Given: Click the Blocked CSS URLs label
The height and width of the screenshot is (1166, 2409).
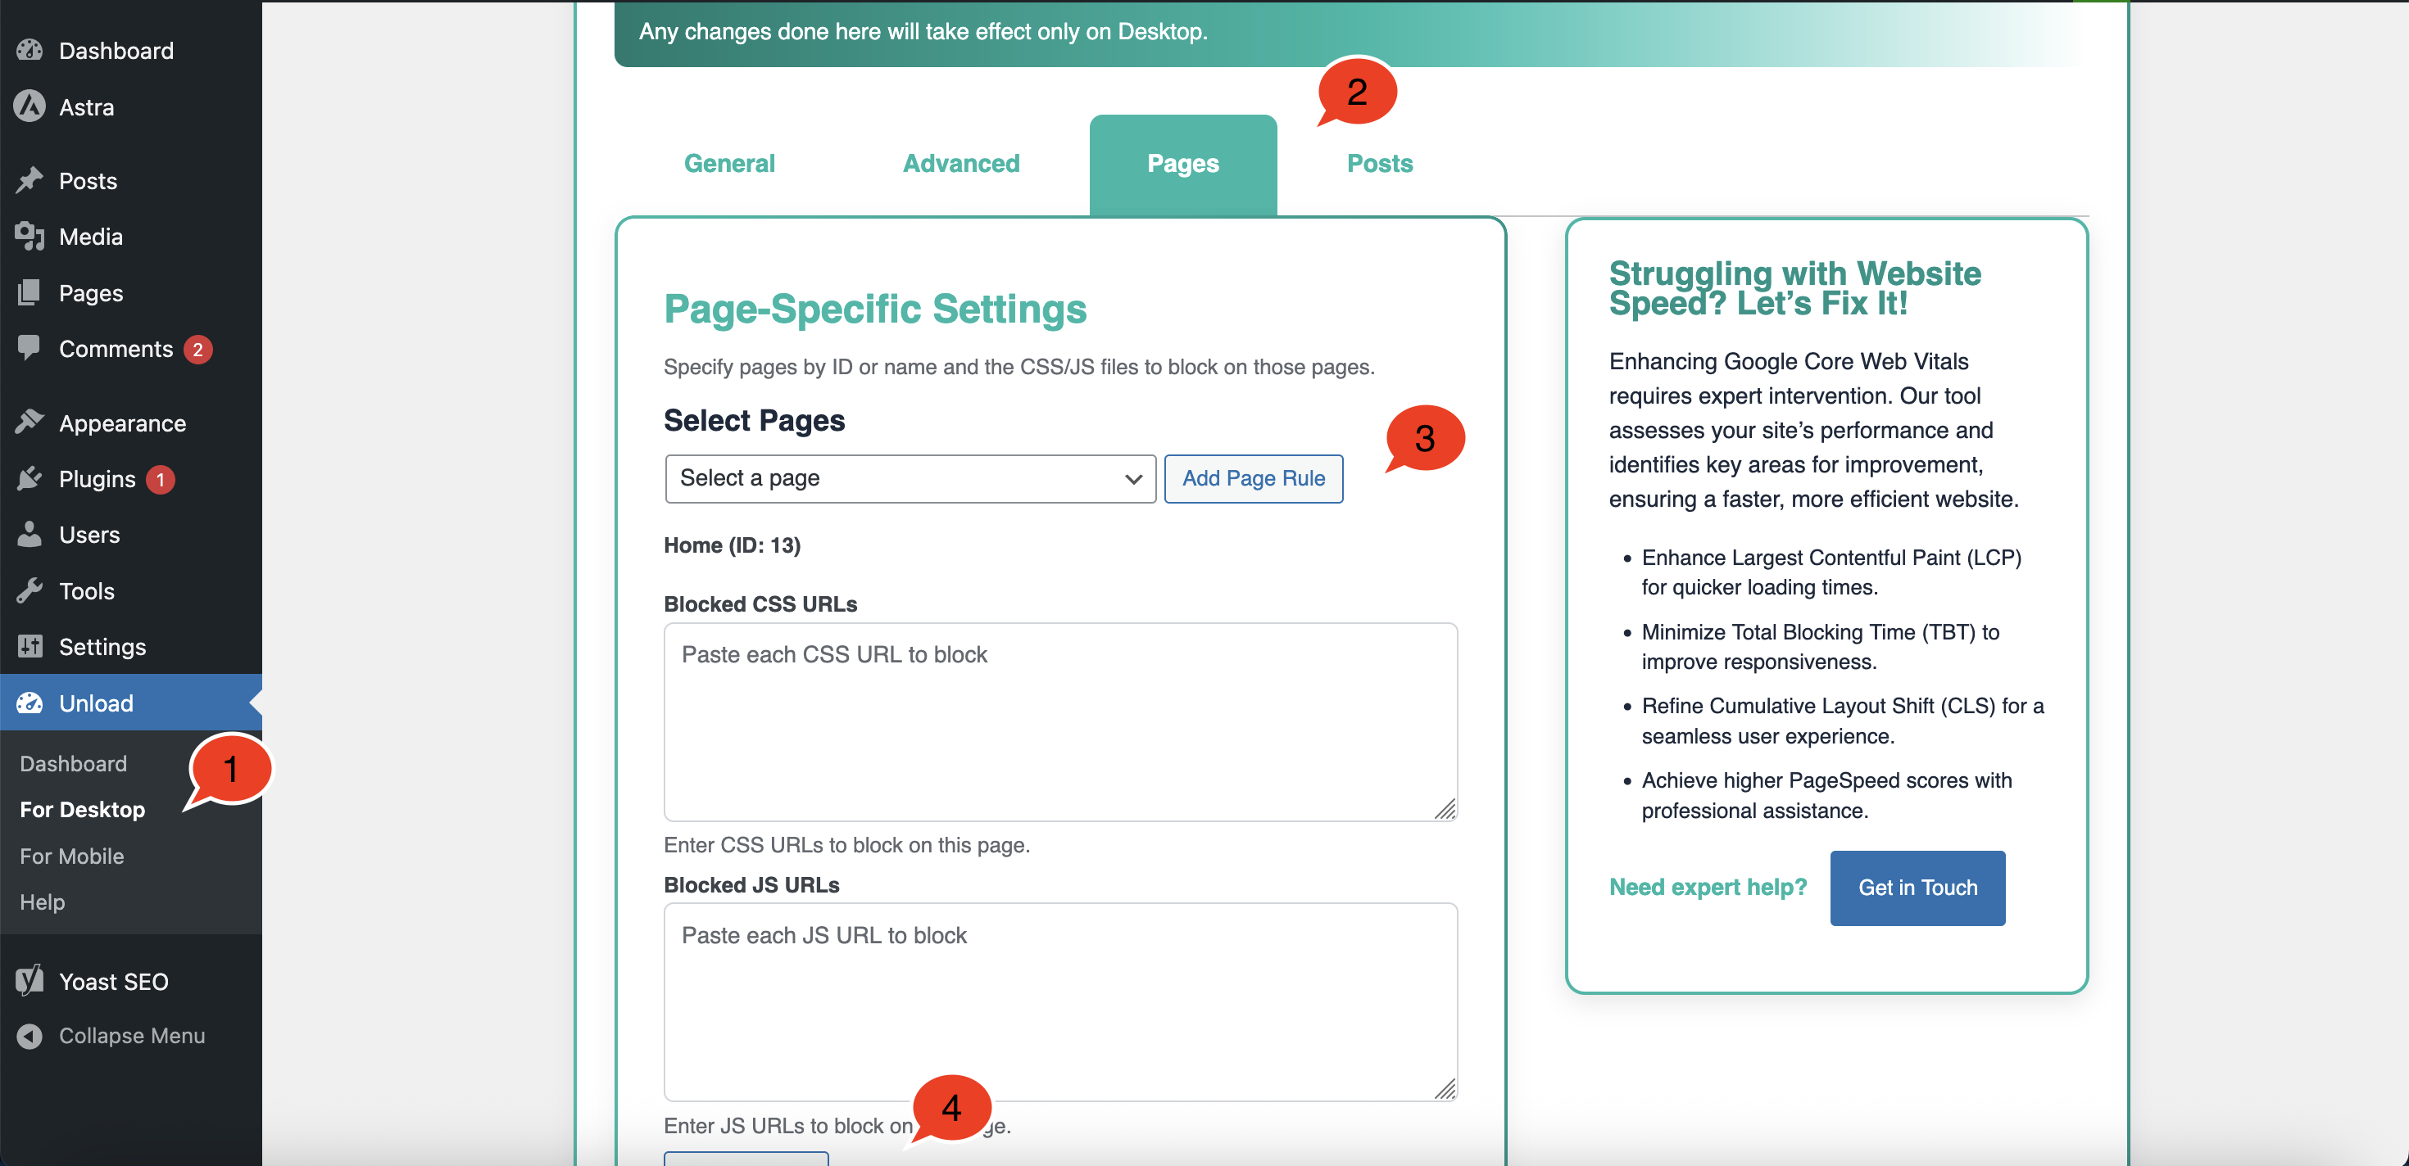Looking at the screenshot, I should 760,603.
